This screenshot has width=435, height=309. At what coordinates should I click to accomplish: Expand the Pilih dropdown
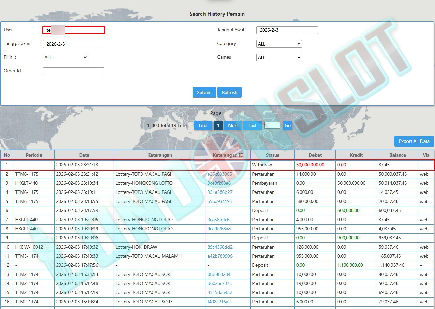click(65, 57)
